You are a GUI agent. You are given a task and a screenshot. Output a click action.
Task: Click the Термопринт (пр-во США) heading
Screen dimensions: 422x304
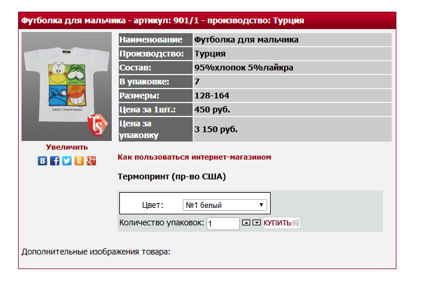point(172,176)
